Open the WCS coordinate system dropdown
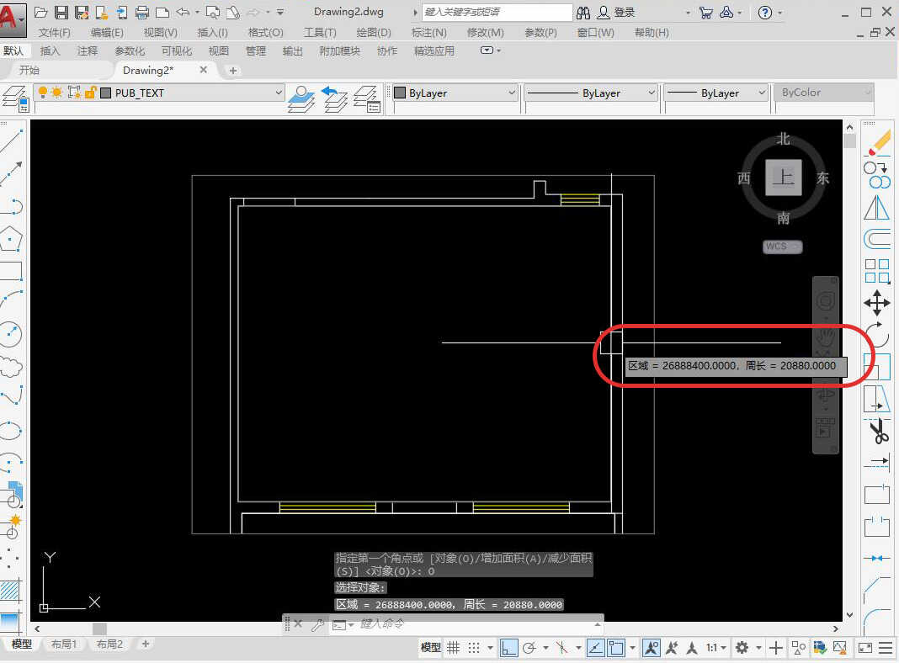The width and height of the screenshot is (899, 663). click(x=783, y=247)
